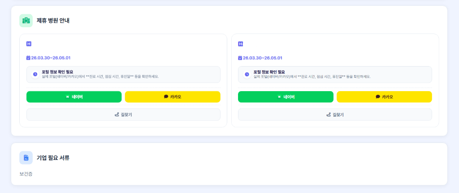Click the calendar icon in the left hospital card
This screenshot has width=459, height=193.
tap(28, 58)
